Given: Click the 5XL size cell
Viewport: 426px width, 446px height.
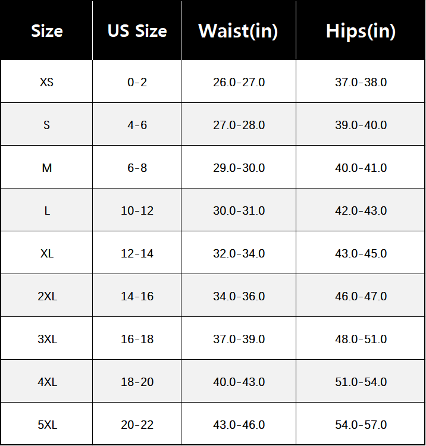Looking at the screenshot, I should (46, 425).
